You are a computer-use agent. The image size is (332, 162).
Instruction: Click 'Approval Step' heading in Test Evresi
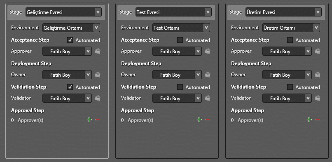pyautogui.click(x=138, y=110)
